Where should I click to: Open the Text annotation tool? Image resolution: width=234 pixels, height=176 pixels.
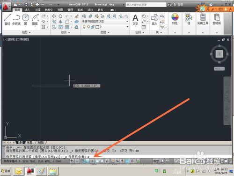tap(135, 20)
